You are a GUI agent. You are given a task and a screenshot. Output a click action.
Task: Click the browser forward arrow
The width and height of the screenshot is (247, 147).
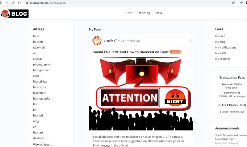(7, 3)
